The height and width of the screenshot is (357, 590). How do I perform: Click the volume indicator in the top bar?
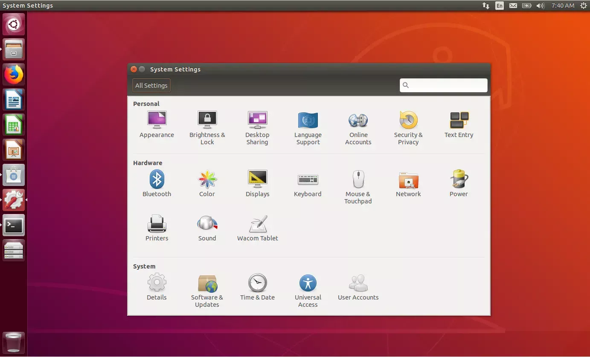click(x=541, y=6)
